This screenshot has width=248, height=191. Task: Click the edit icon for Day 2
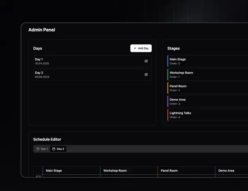coord(146,75)
